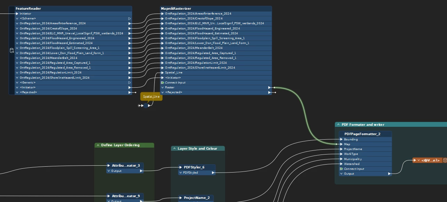This screenshot has height=202, width=447.
Task: Click ProjectName_2 input port arrow
Action: pyautogui.click(x=181, y=198)
